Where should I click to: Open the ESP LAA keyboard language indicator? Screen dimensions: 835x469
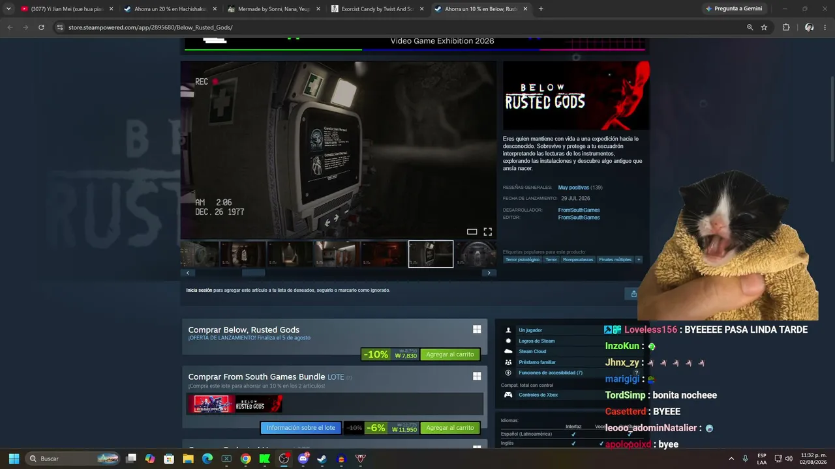click(x=762, y=459)
